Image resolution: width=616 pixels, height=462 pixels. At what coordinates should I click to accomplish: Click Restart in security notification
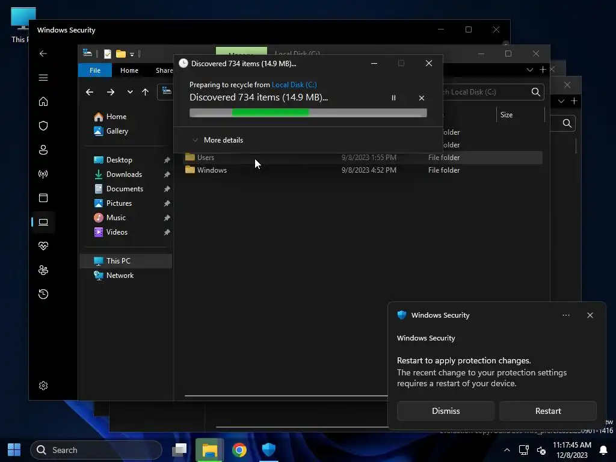coord(547,411)
